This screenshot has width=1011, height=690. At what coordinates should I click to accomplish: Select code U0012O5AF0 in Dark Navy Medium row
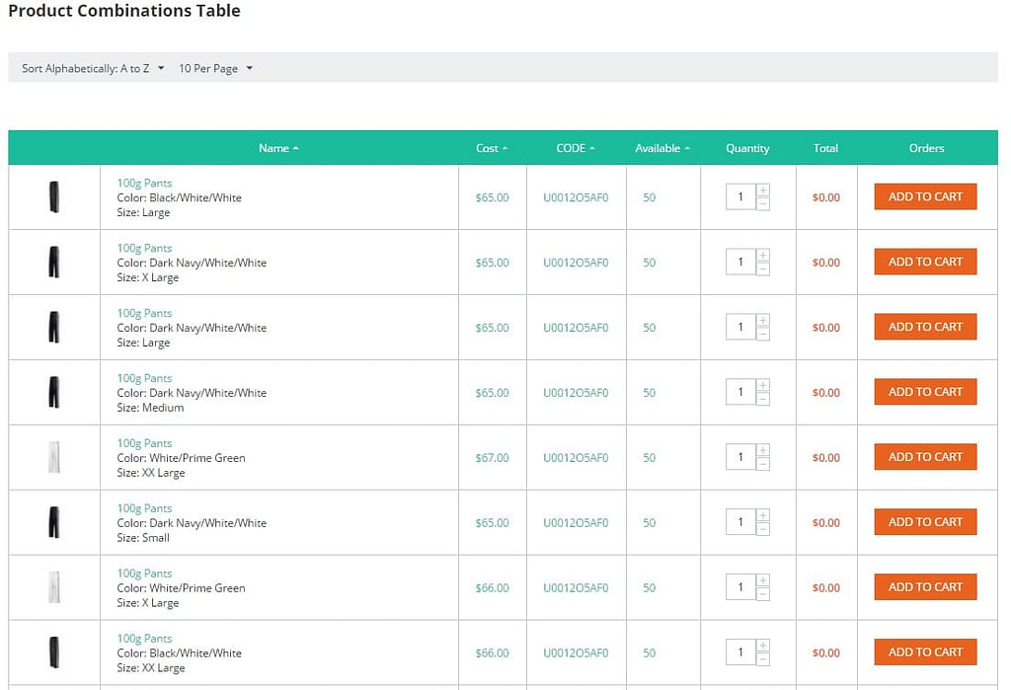(x=576, y=393)
